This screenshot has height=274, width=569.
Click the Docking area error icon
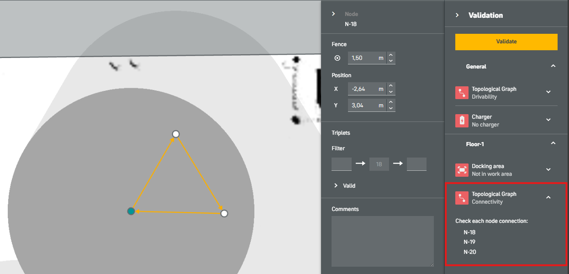462,170
